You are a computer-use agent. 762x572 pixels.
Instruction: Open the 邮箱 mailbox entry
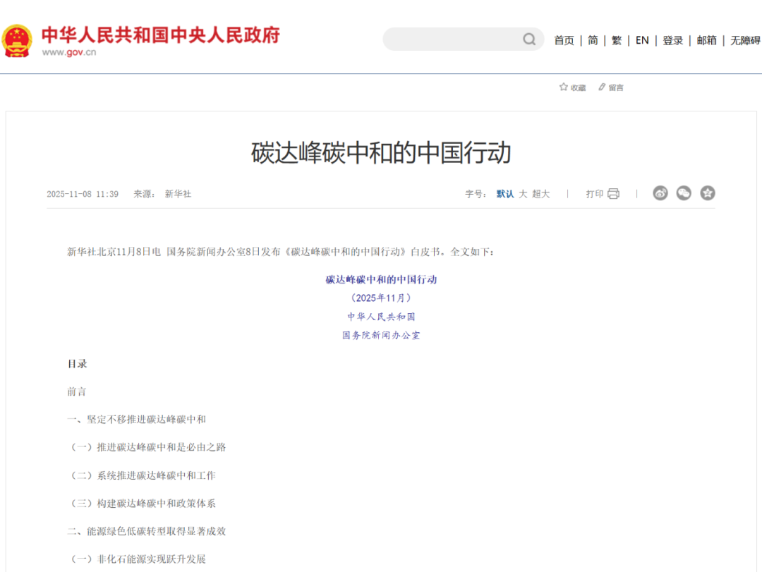point(706,40)
